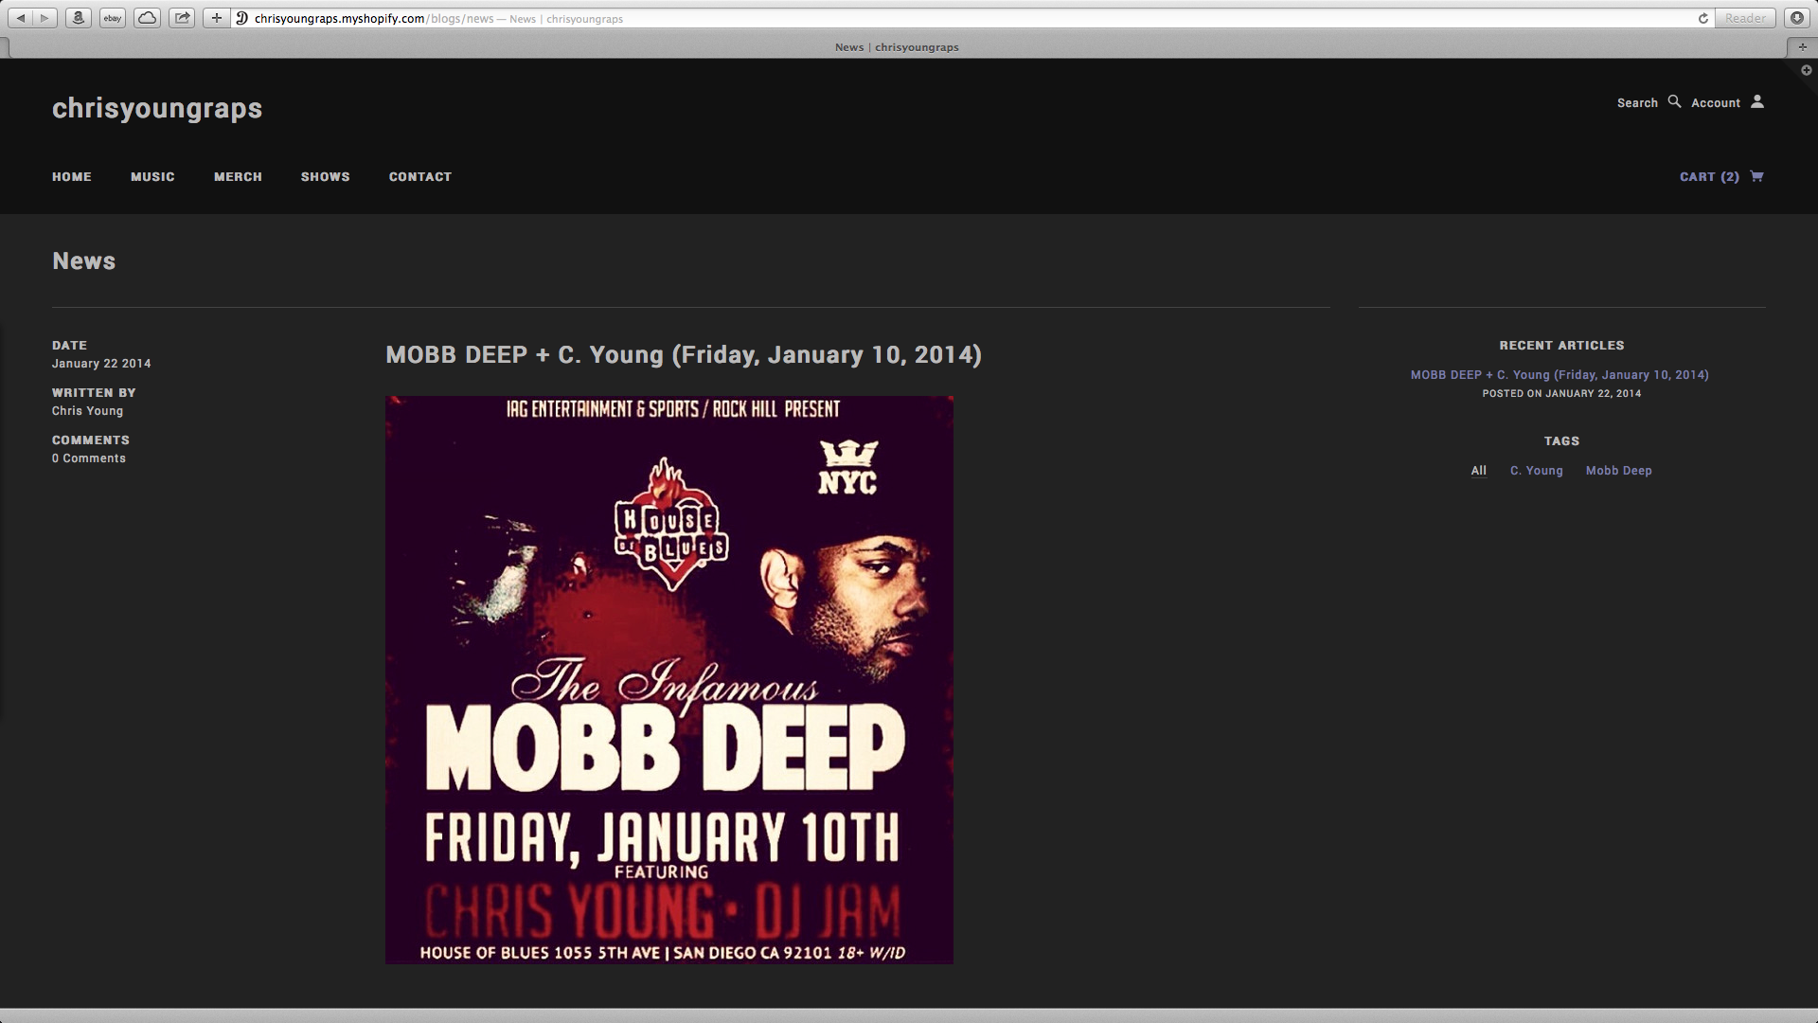Open the Amazon bookmark icon

pos(79,18)
